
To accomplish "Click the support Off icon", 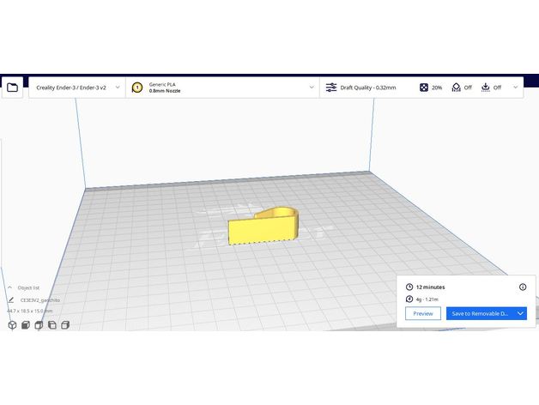I will 457,88.
